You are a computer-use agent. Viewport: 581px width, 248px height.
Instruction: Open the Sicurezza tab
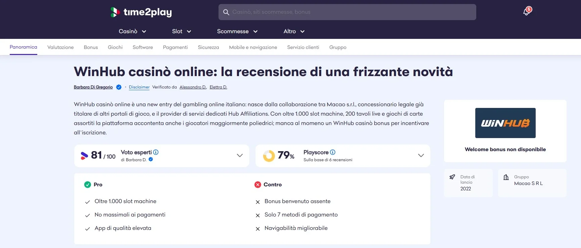(208, 48)
